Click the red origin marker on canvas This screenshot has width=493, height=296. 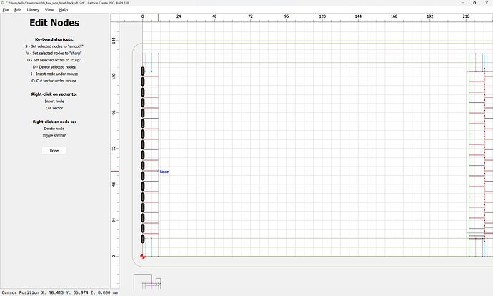pyautogui.click(x=143, y=256)
